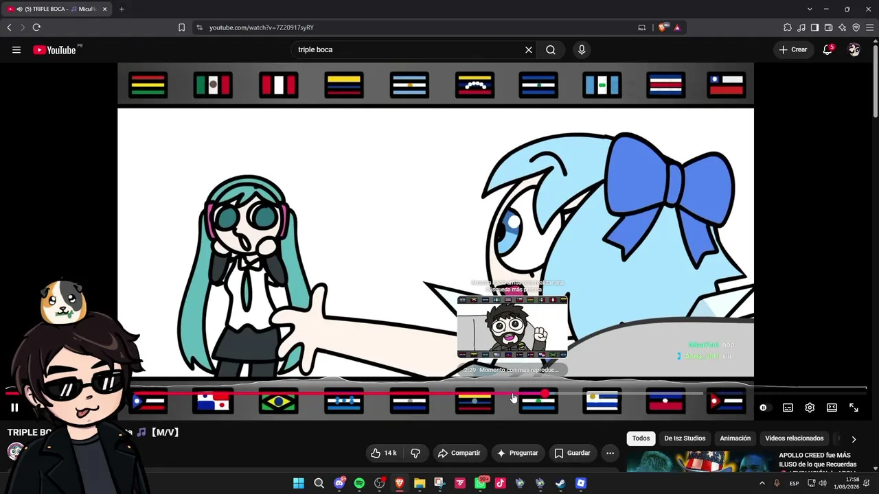Open video settings gear

pos(810,408)
